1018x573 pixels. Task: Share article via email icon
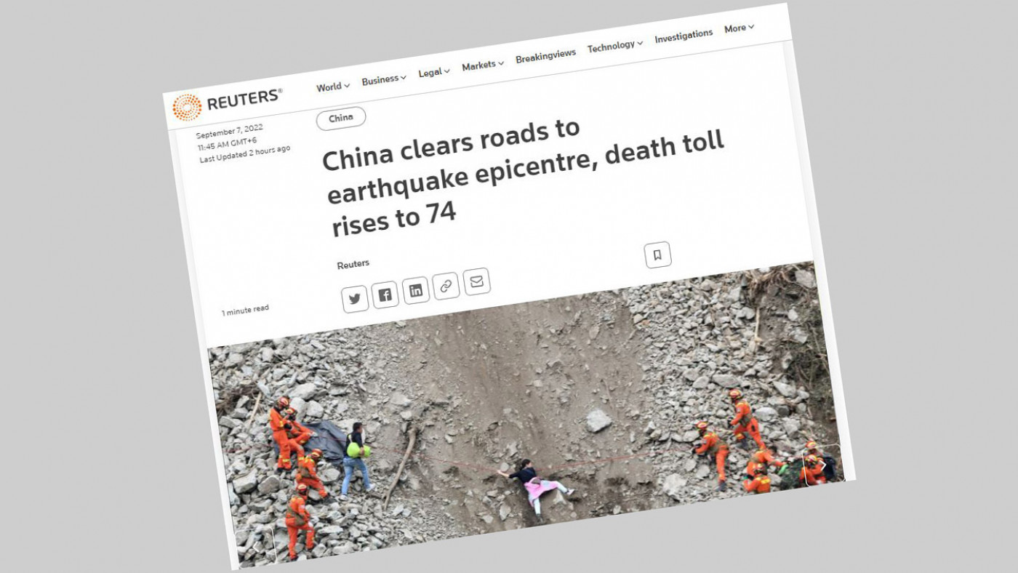(476, 282)
